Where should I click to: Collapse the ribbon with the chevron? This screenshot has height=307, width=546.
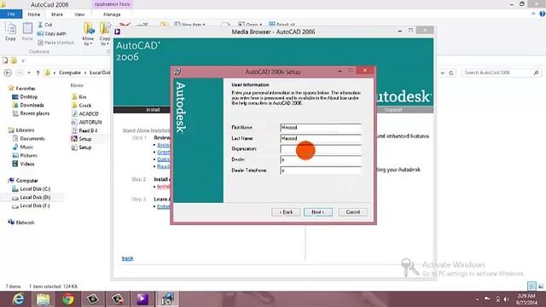[x=533, y=14]
